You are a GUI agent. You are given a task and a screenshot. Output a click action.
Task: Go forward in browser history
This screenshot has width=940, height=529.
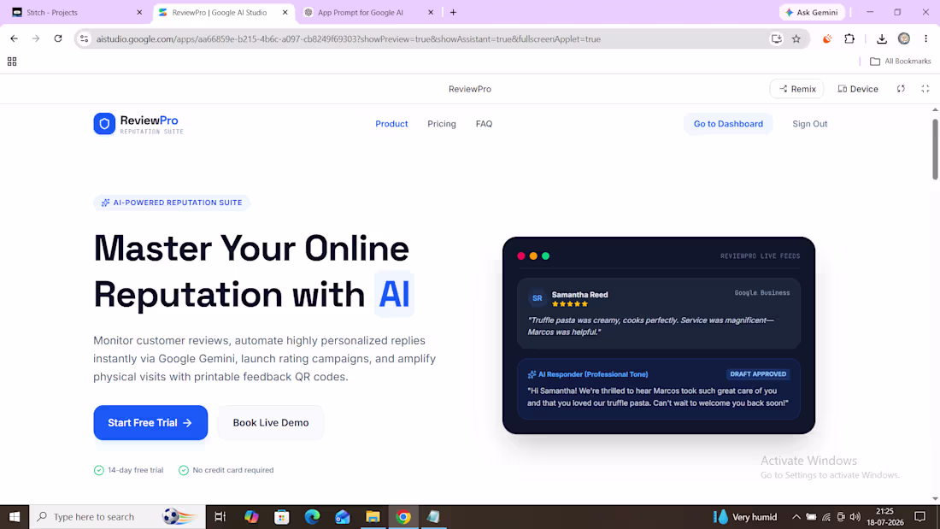pos(36,38)
